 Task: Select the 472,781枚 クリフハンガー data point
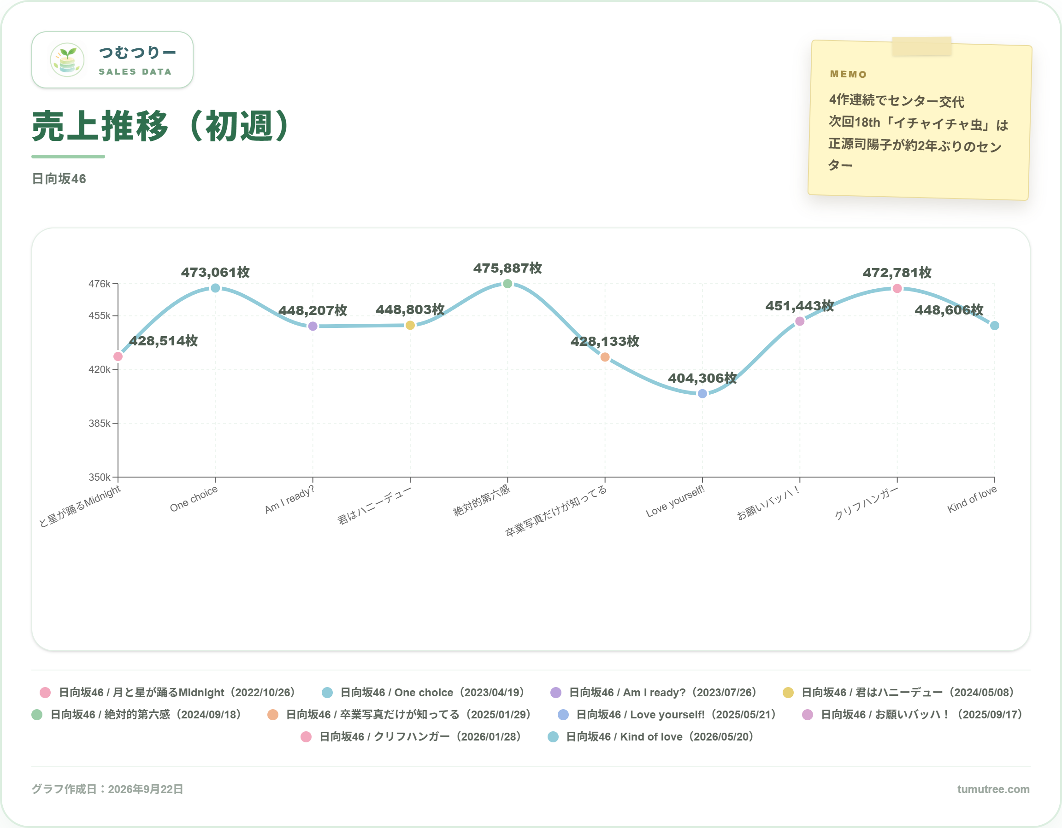point(897,289)
